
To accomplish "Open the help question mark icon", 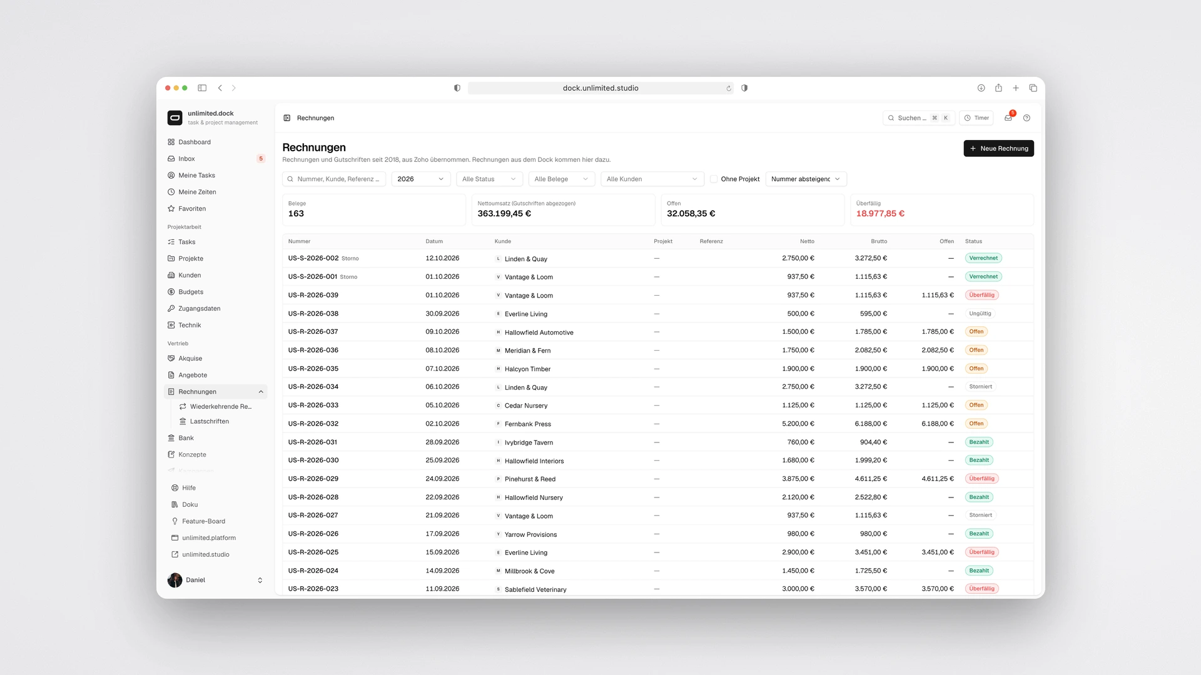I will [x=1026, y=117].
